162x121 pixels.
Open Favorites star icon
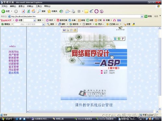(49, 11)
